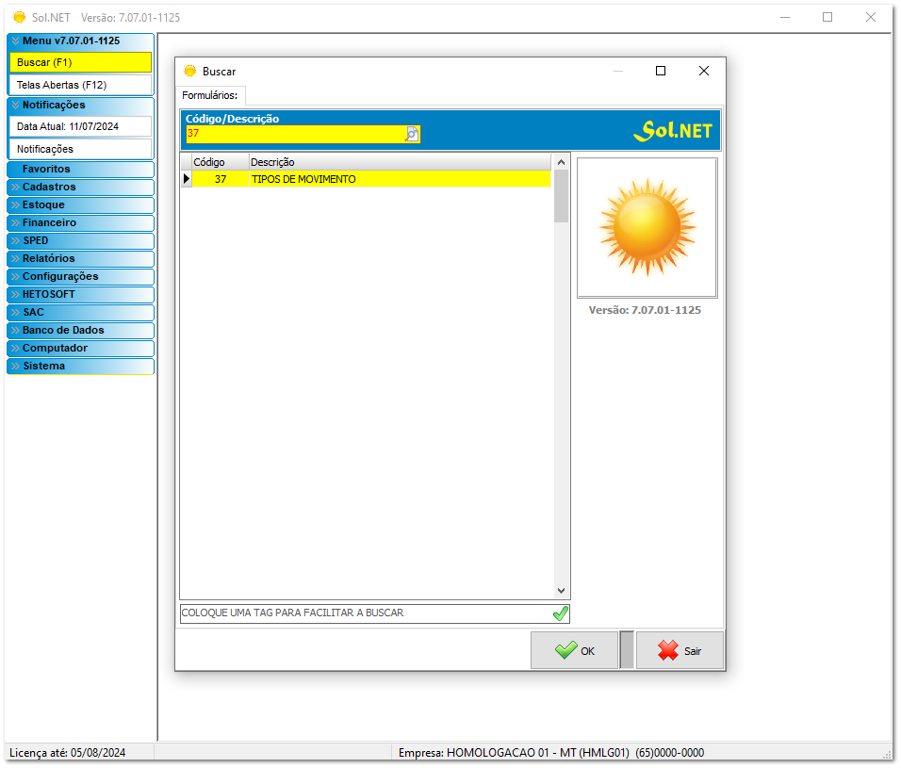Click the green checkmark beside the tag field

click(x=561, y=613)
